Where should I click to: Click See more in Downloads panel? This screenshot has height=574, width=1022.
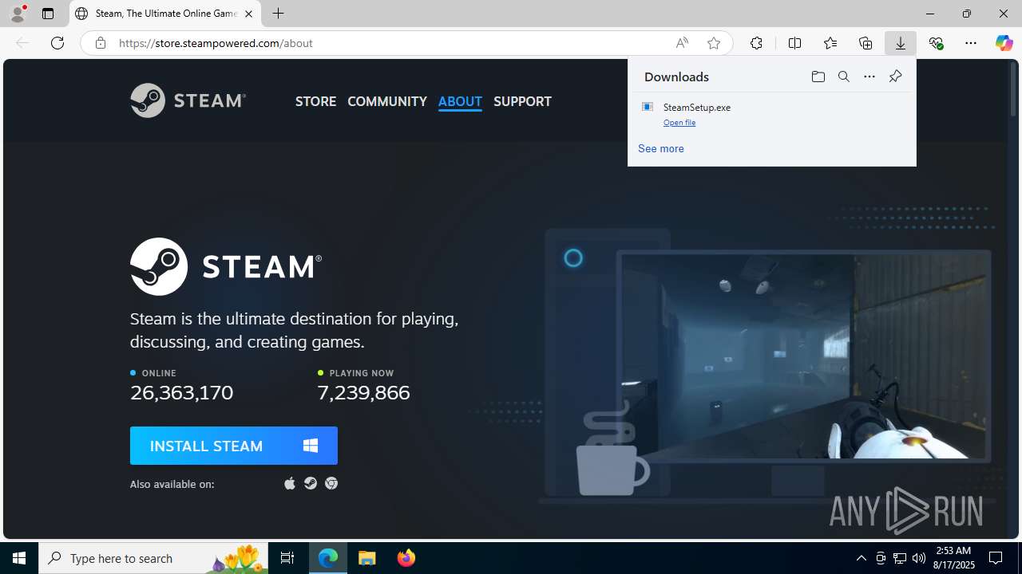click(661, 148)
